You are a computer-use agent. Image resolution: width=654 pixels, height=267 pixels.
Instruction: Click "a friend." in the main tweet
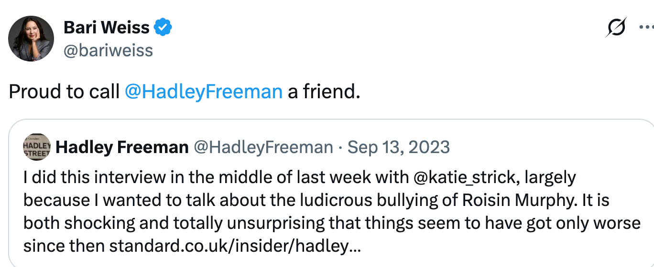(x=324, y=91)
